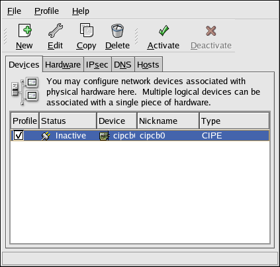Sort by the Nickname column header

(x=168, y=121)
